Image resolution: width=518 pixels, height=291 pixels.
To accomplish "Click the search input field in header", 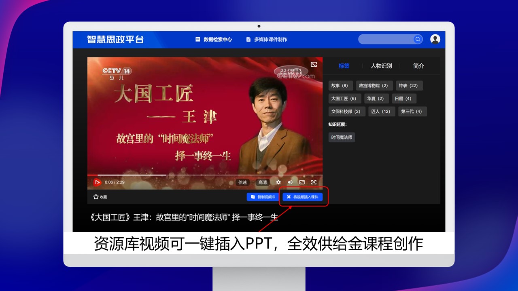I will pos(384,39).
